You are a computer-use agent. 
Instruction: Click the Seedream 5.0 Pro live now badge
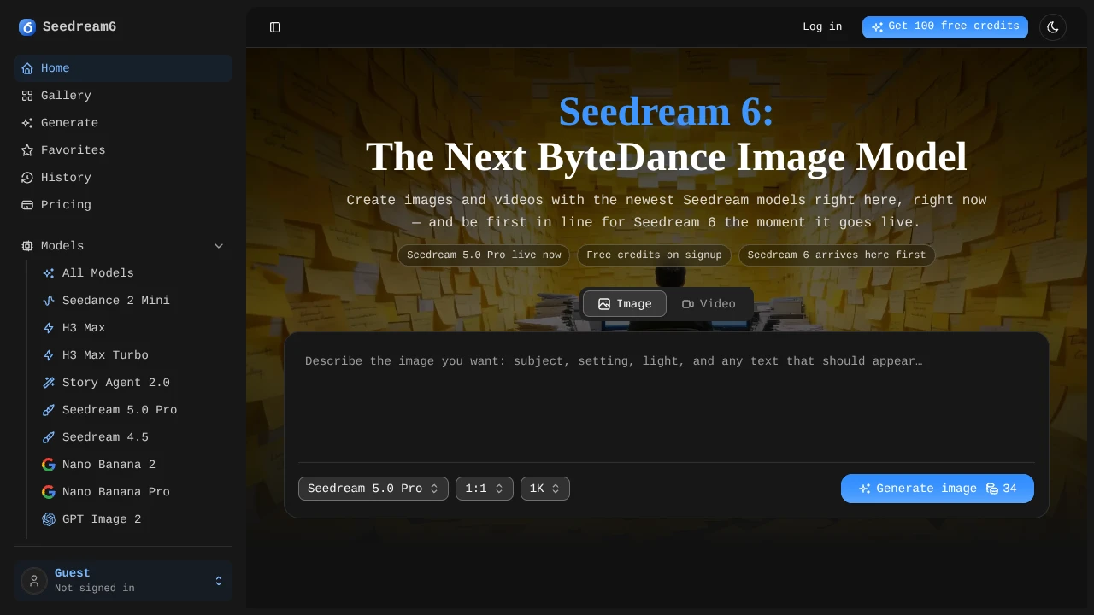point(484,255)
